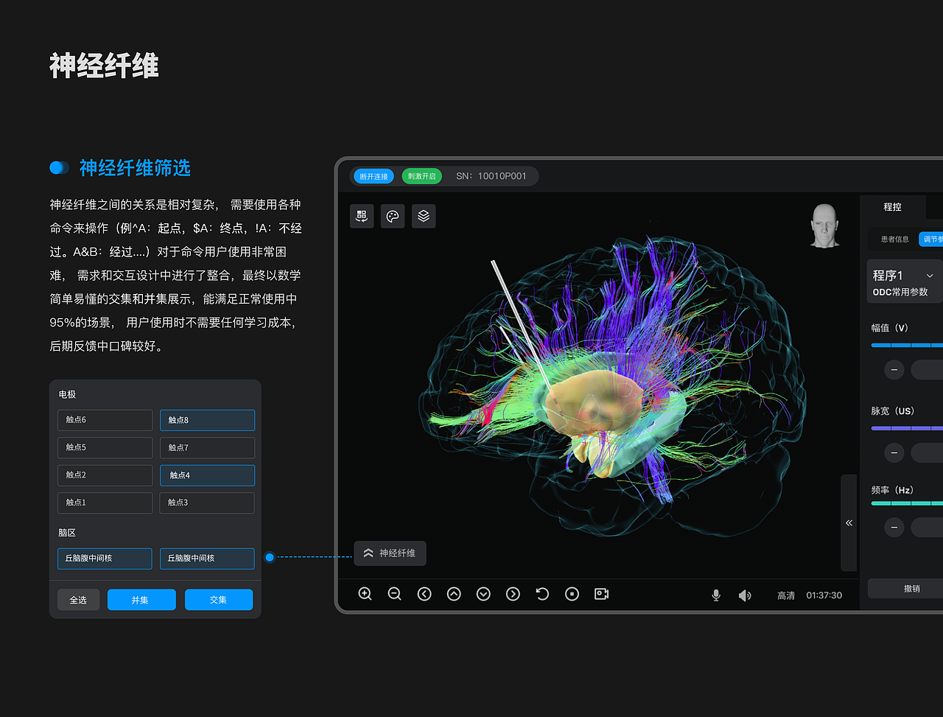The image size is (943, 717).
Task: Click the 频率 (Hz) frequency slider
Action: [x=907, y=504]
